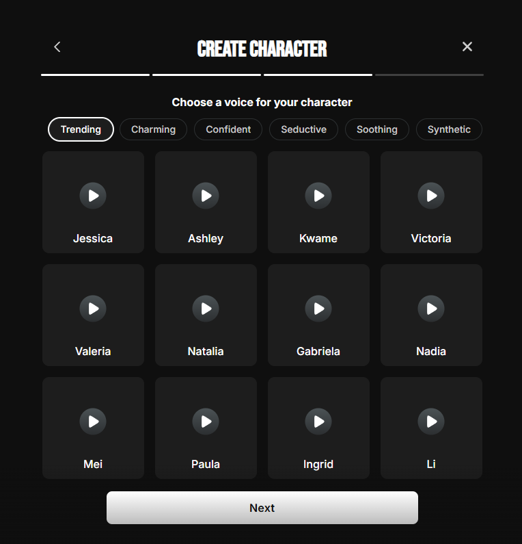Play the Ingrid voice preview
This screenshot has width=522, height=544.
pyautogui.click(x=318, y=422)
